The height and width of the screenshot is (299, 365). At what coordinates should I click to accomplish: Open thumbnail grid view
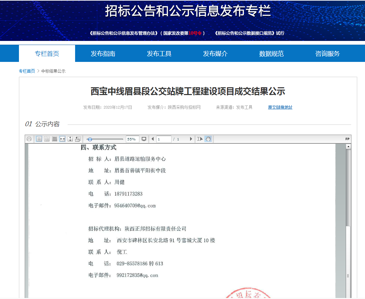point(55,139)
